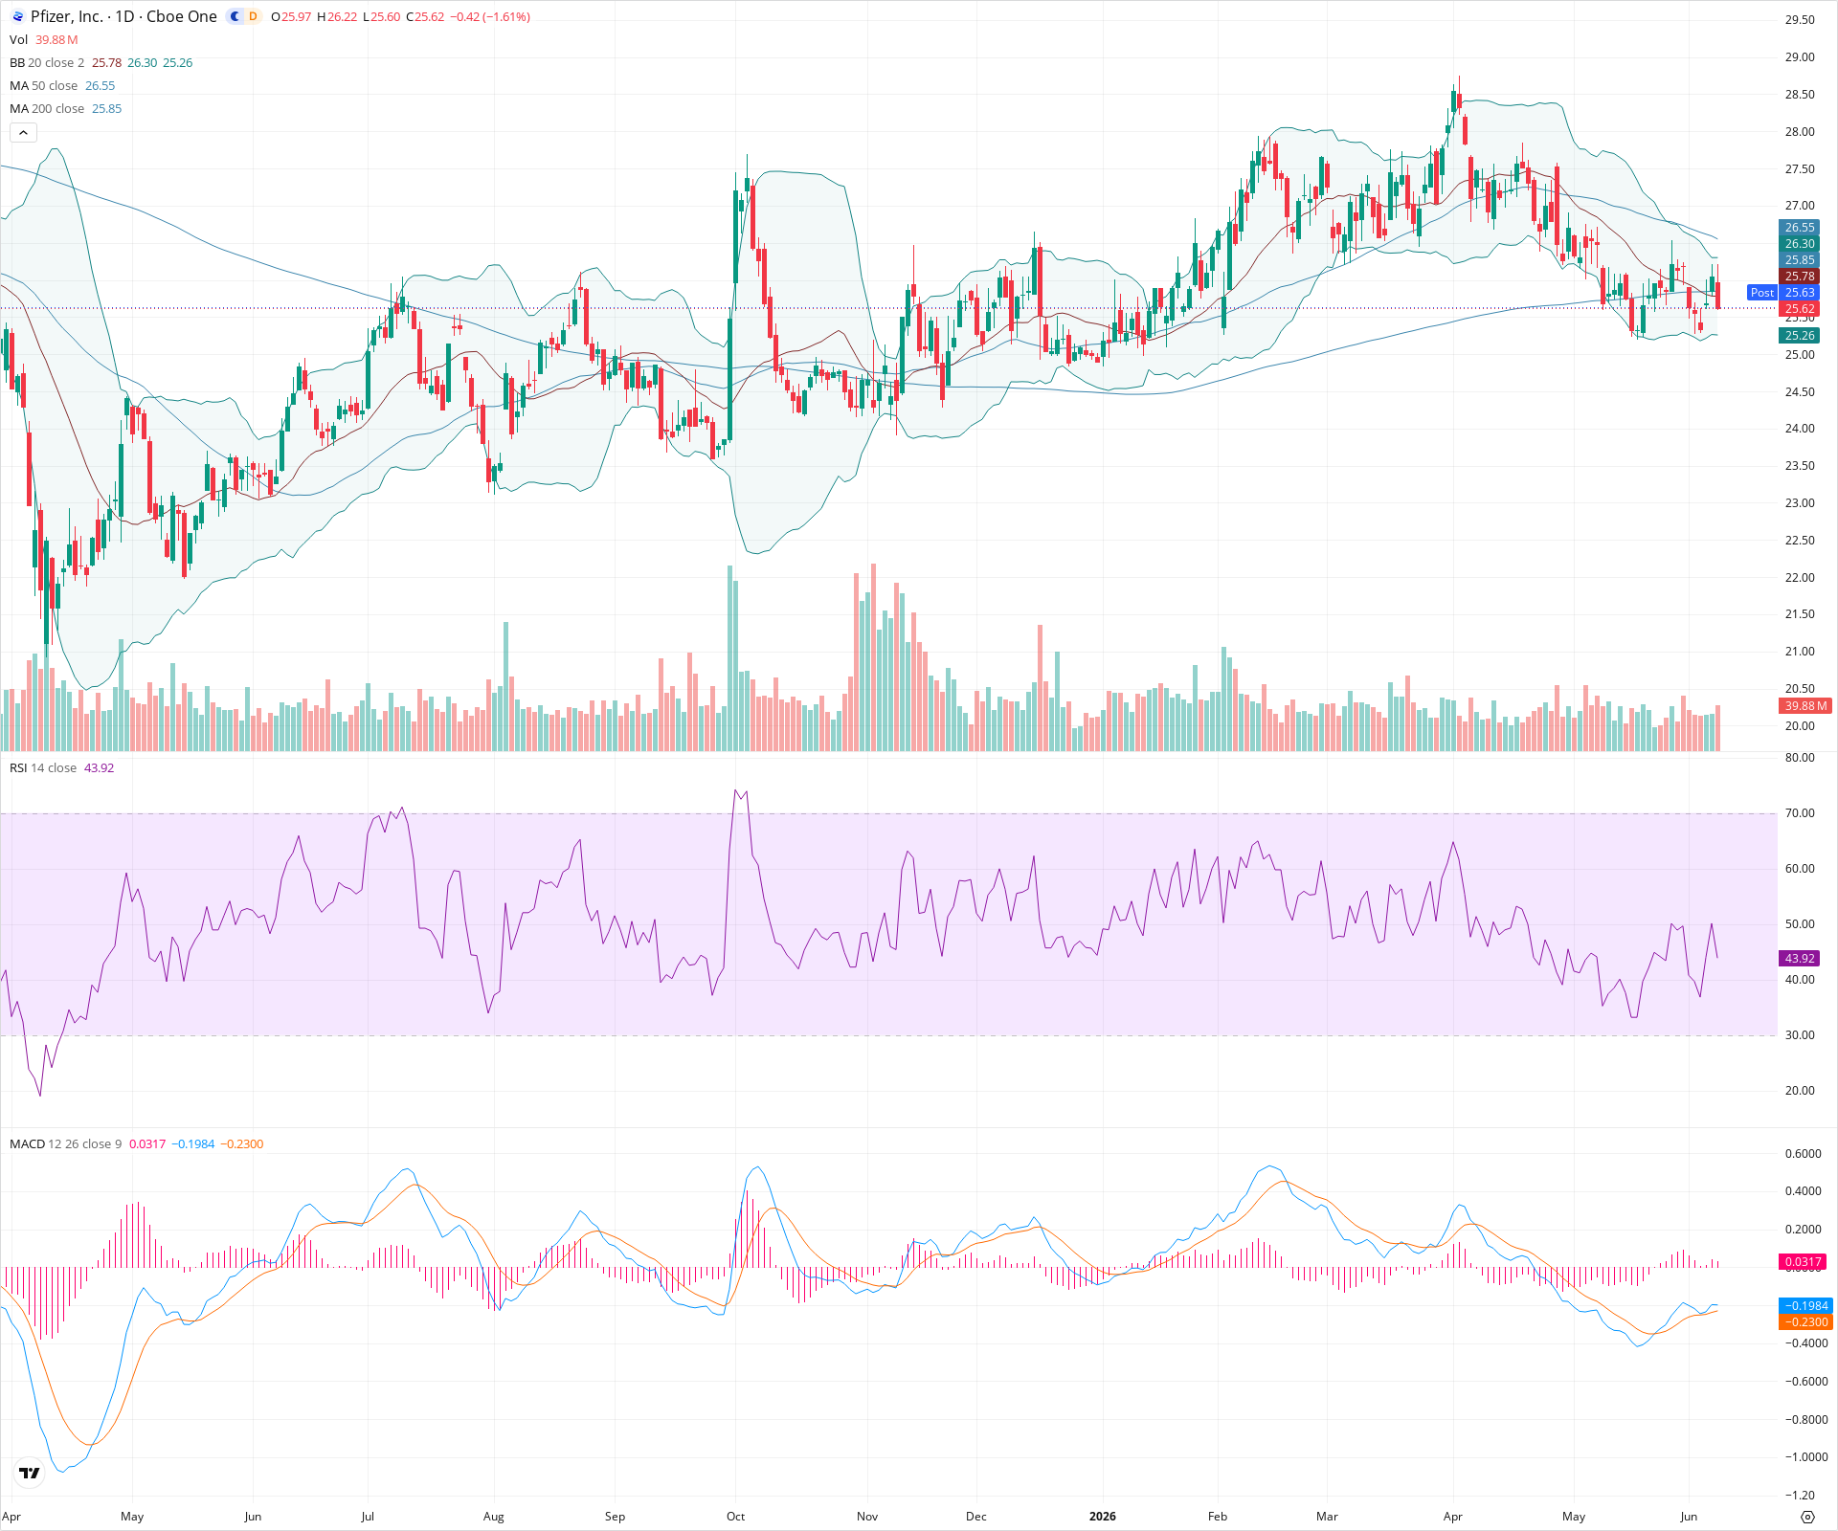Click the Oct label on the time axis
The height and width of the screenshot is (1531, 1838).
coord(735,1516)
